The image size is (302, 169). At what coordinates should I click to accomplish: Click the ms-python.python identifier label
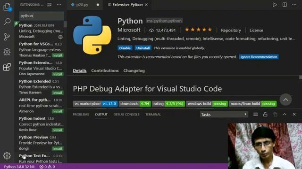(164, 21)
